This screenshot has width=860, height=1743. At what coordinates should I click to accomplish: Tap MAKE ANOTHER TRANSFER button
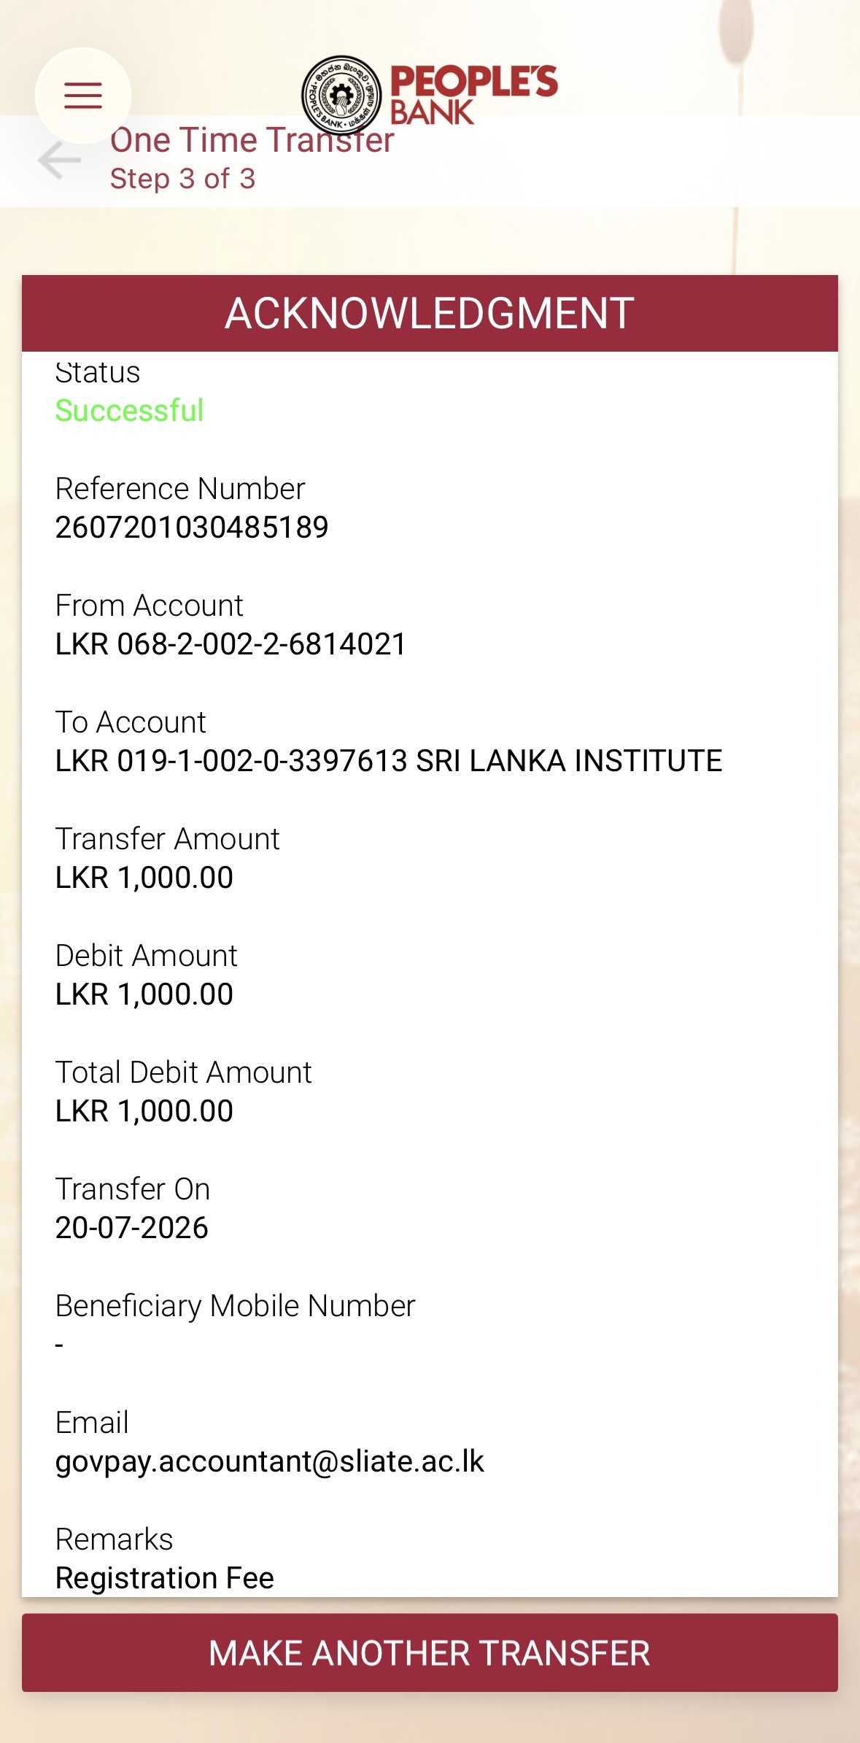pos(430,1653)
